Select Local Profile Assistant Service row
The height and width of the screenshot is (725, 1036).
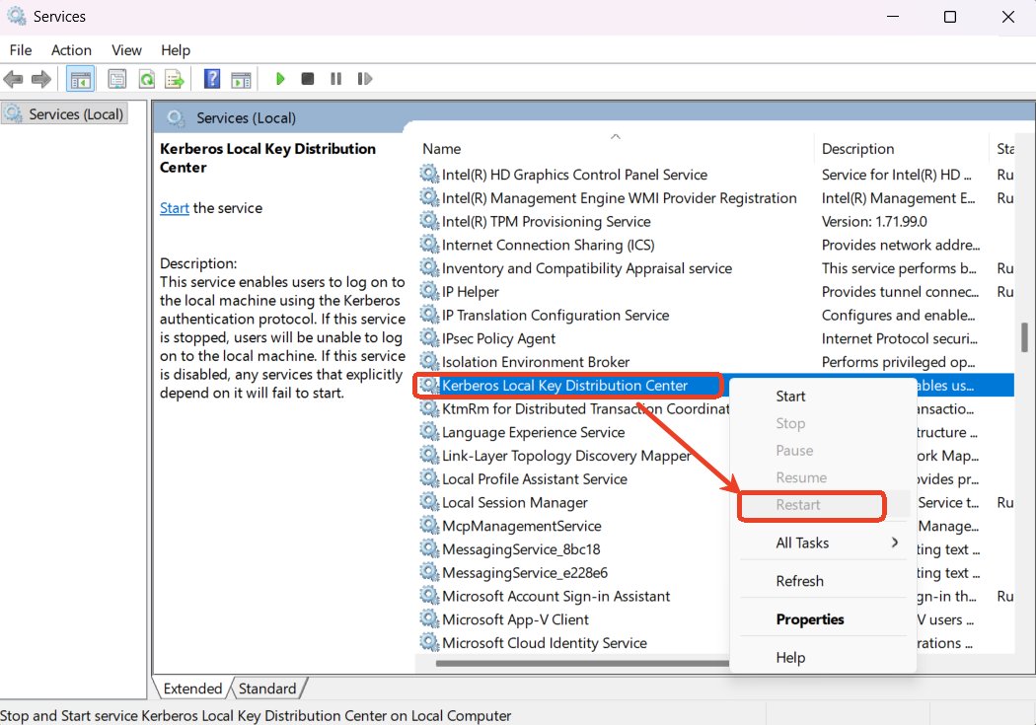534,478
